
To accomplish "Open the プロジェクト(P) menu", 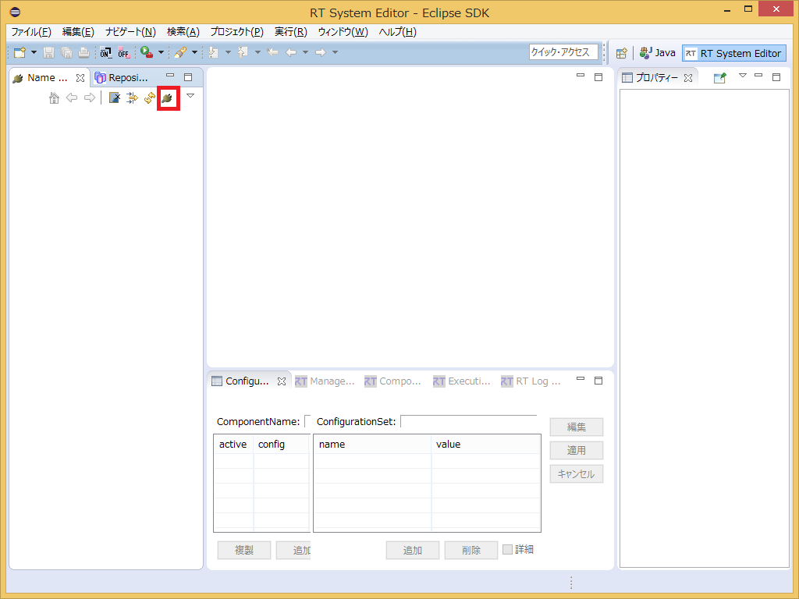I will [x=236, y=31].
